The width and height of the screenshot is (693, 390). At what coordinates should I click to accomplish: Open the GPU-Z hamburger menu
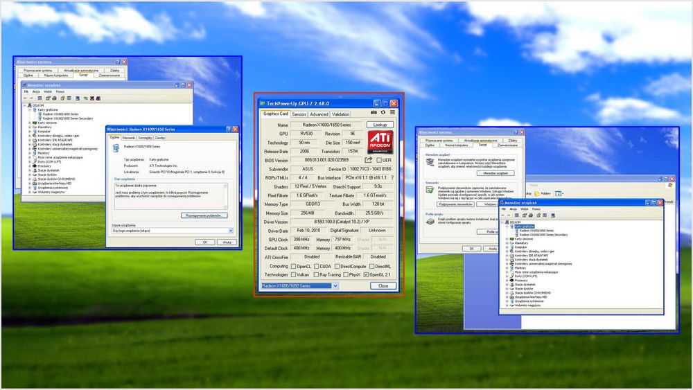tap(392, 113)
